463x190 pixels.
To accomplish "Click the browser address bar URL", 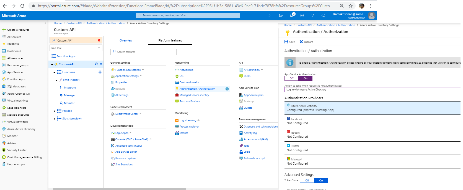I will [185, 6].
